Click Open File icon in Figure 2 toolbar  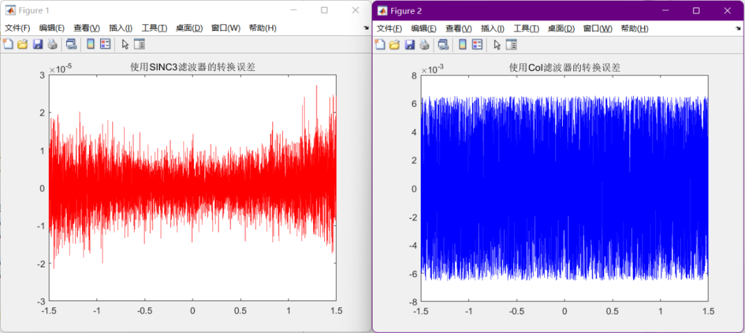[395, 45]
